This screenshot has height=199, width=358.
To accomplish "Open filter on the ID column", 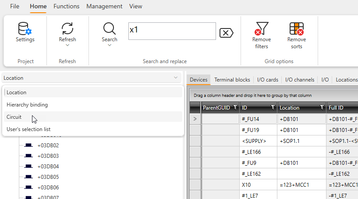I will tap(273, 107).
